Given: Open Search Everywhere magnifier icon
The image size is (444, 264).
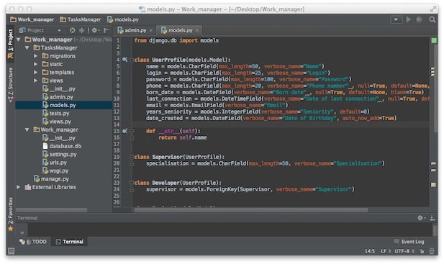Looking at the screenshot, I should coord(432,19).
